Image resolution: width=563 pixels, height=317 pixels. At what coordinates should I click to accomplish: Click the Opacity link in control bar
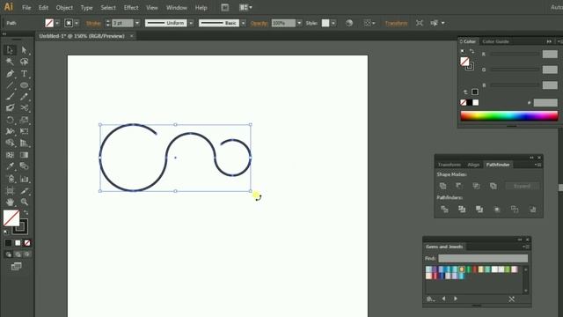tap(259, 23)
